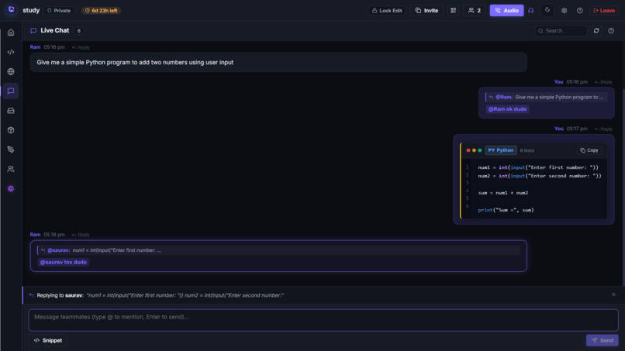Open the storage drive icon in sidebar
This screenshot has width=625, height=351.
11,111
